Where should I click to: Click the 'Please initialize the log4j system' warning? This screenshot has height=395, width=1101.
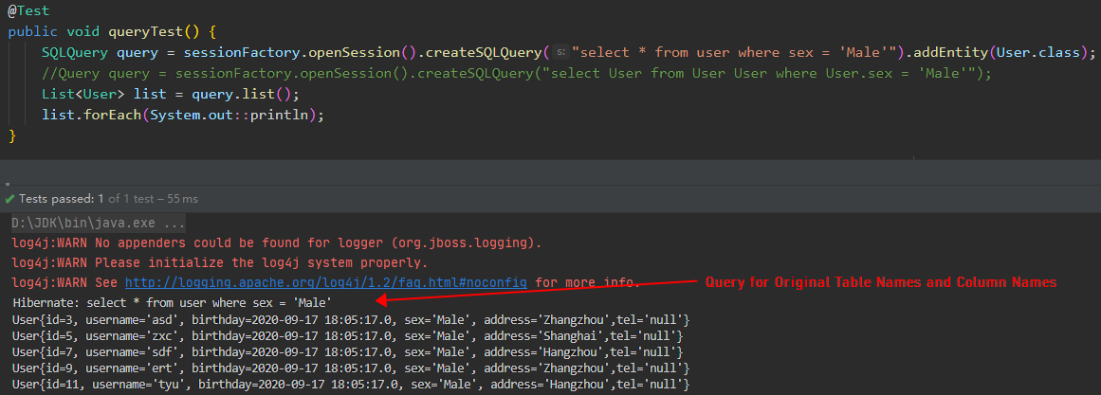(x=220, y=263)
